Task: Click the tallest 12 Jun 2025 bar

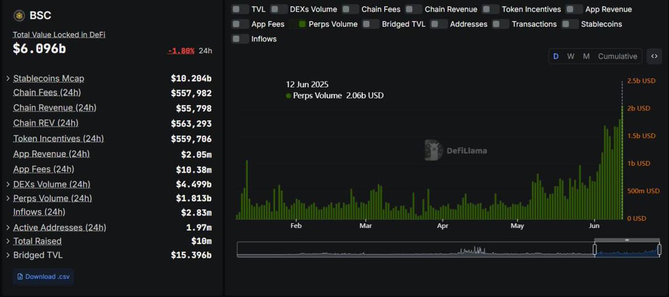Action: pyautogui.click(x=622, y=162)
